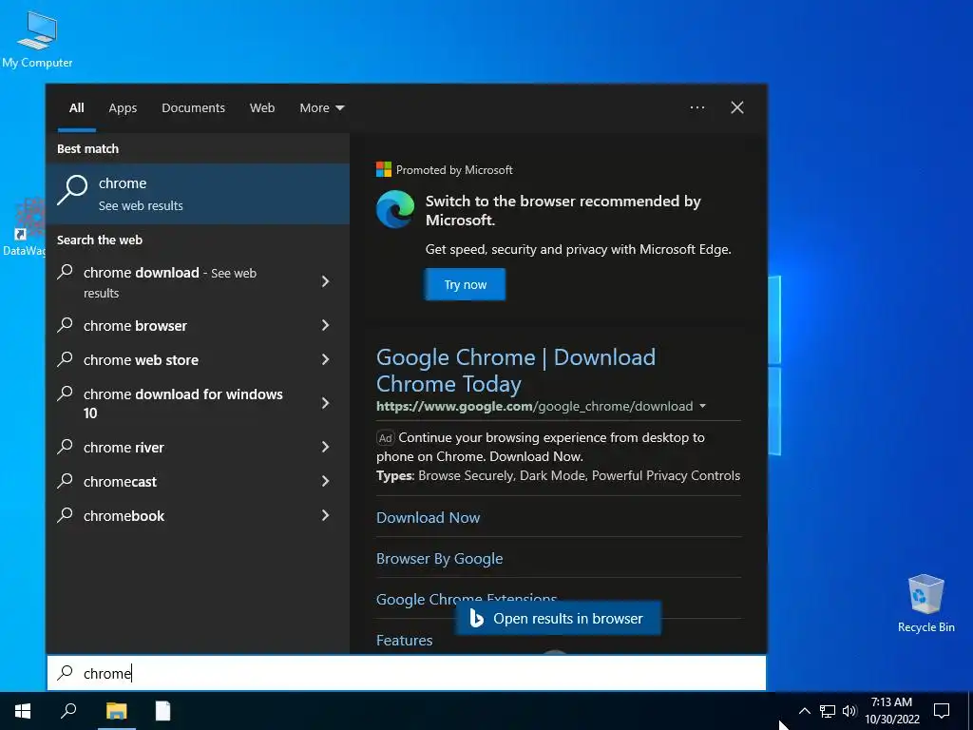Screen dimensions: 973x730
Task: Select the chrome best match result
Action: click(x=198, y=194)
